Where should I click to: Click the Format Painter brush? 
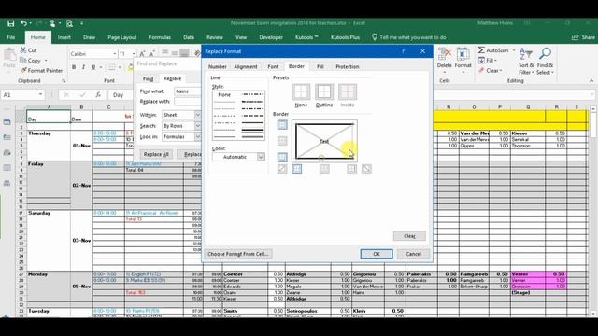(x=23, y=71)
